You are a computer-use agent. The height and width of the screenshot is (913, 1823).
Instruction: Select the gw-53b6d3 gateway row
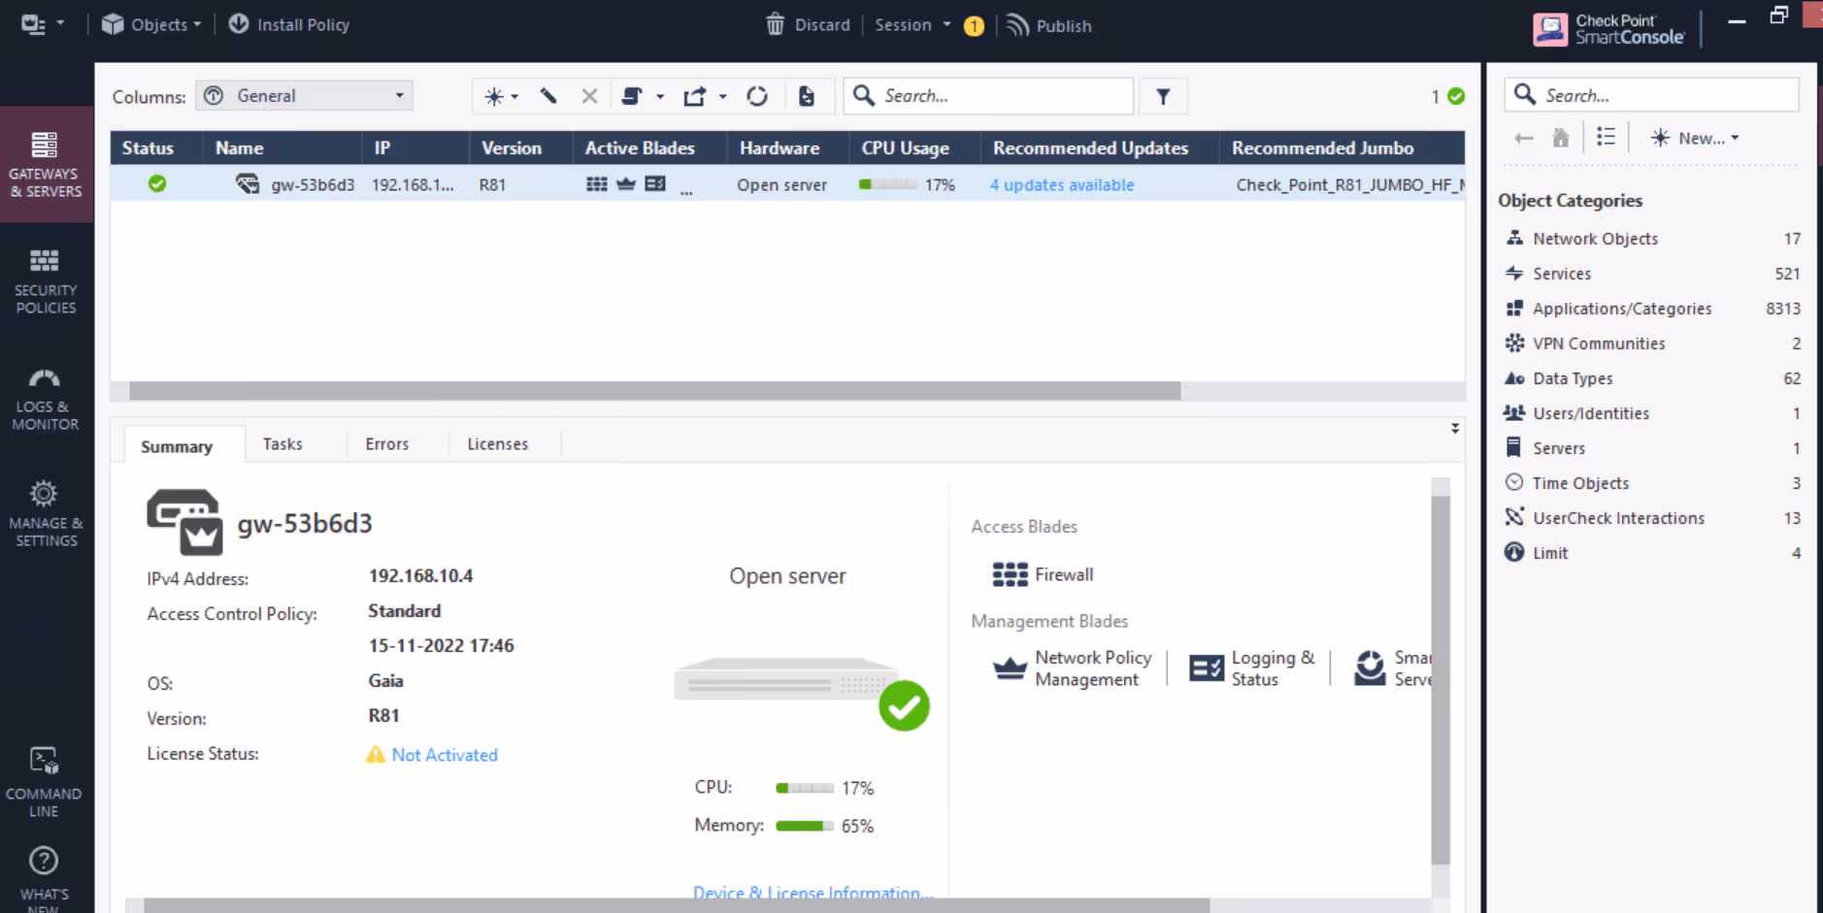click(x=787, y=184)
